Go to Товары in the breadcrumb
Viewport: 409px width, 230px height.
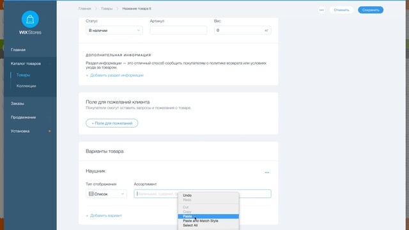(x=107, y=8)
